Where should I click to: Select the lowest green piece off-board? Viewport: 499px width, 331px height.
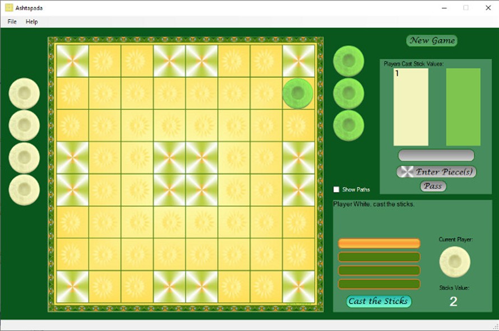point(349,125)
